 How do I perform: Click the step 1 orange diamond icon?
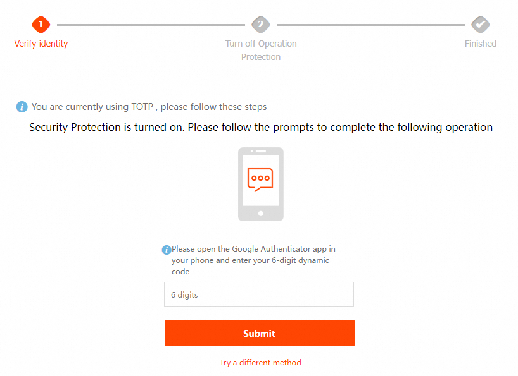click(x=41, y=25)
